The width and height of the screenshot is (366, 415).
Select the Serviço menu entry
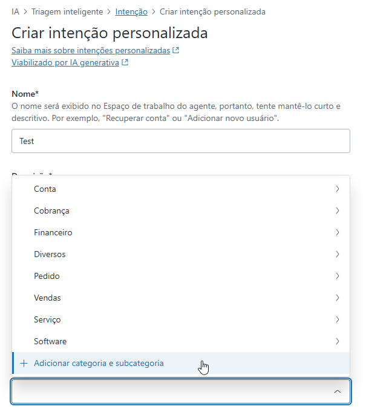[181, 319]
